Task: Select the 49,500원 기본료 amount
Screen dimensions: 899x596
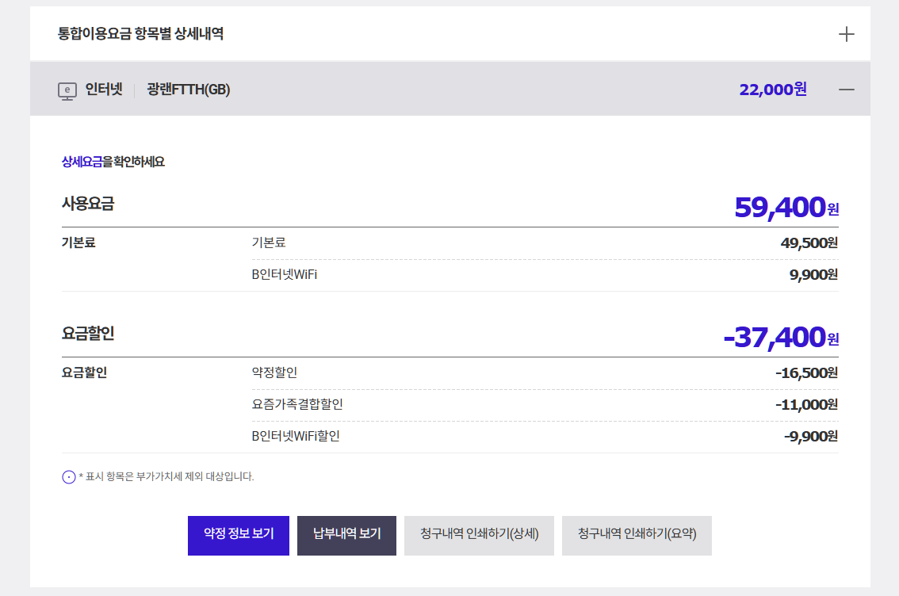Action: (809, 243)
